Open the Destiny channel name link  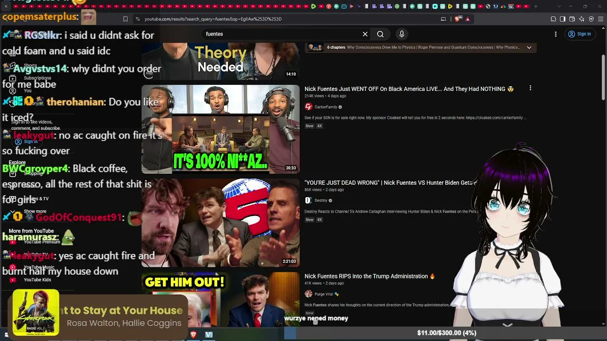click(x=321, y=200)
